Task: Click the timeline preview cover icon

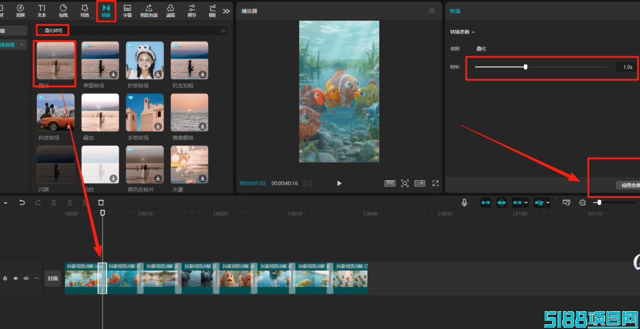Action: pos(566,202)
